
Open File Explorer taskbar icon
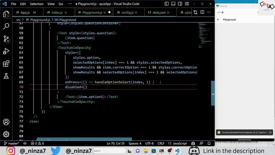point(146,151)
